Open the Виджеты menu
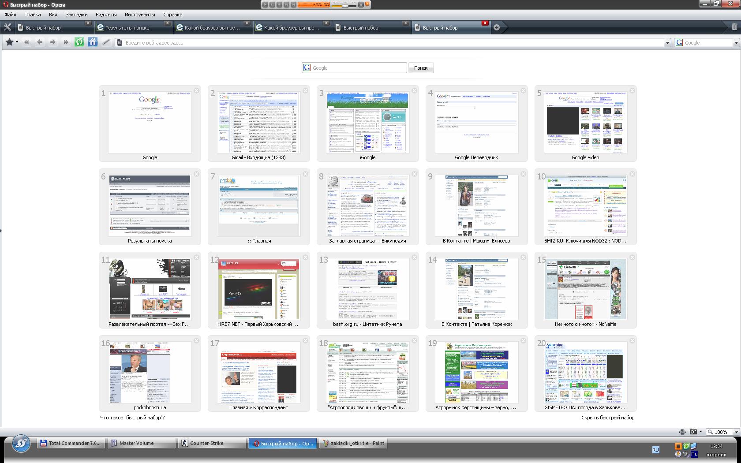This screenshot has height=463, width=741. coord(106,15)
